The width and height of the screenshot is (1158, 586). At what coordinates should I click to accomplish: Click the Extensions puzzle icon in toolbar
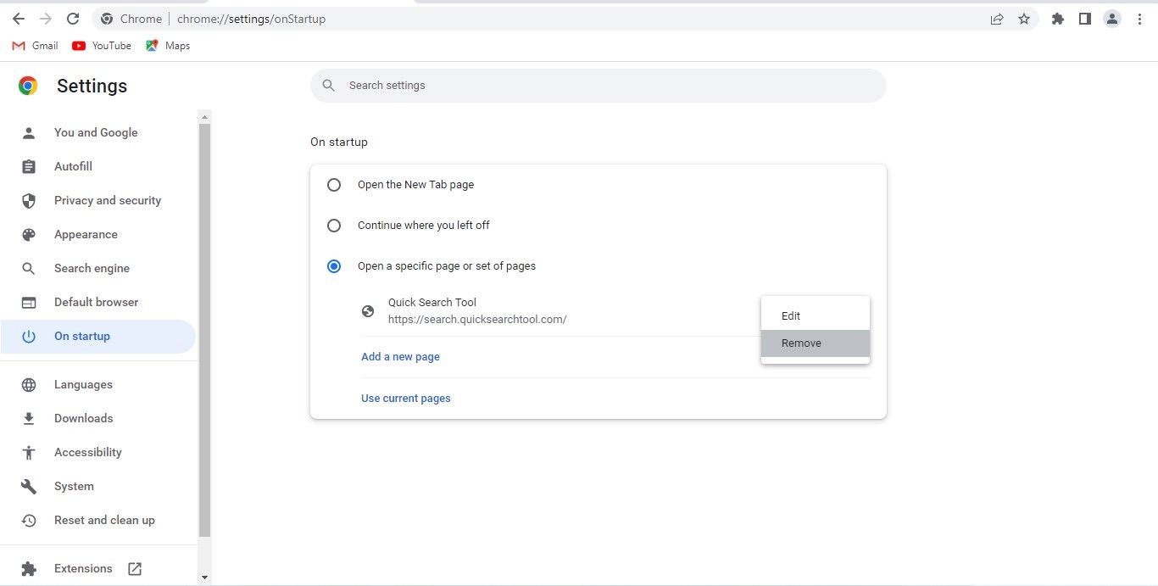point(1057,18)
